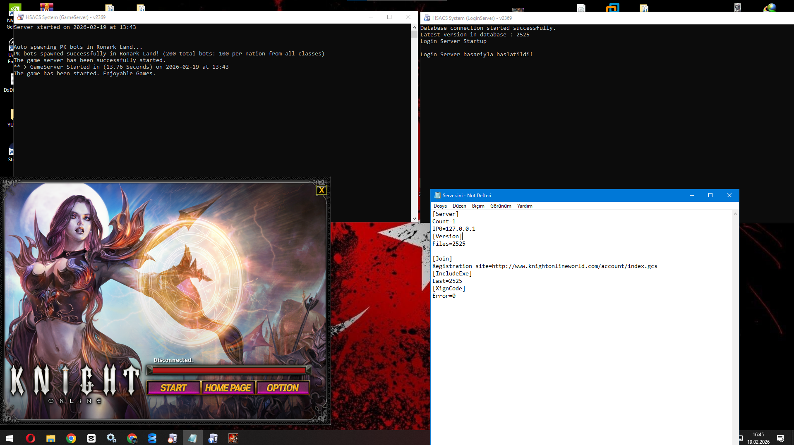Open File Explorer from the taskbar

[51, 438]
